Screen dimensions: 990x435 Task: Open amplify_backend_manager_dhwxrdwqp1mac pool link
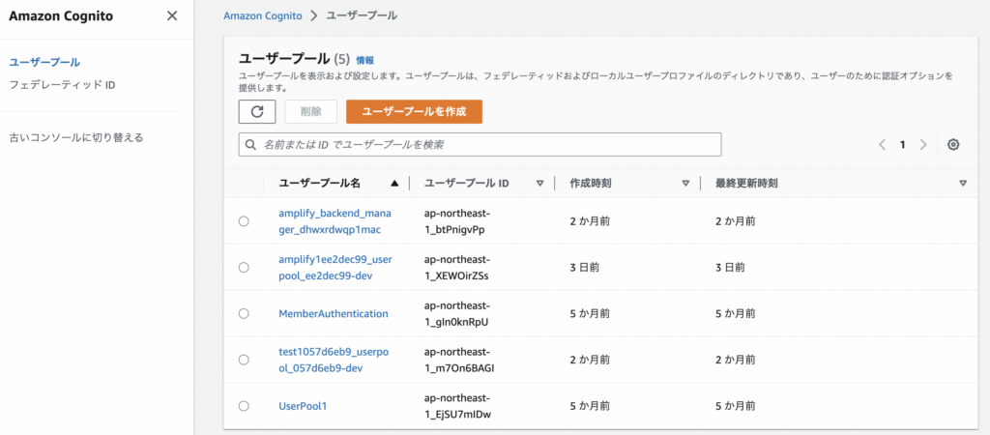tap(335, 221)
